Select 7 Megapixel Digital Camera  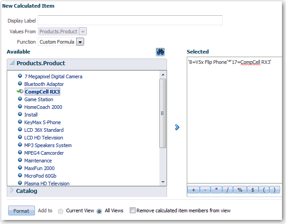pyautogui.click(x=53, y=76)
